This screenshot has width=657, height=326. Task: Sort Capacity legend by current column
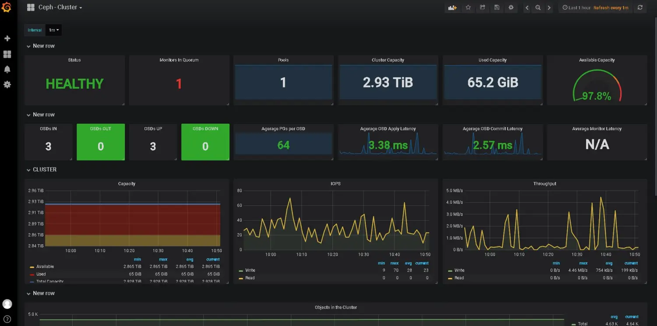[x=213, y=260]
